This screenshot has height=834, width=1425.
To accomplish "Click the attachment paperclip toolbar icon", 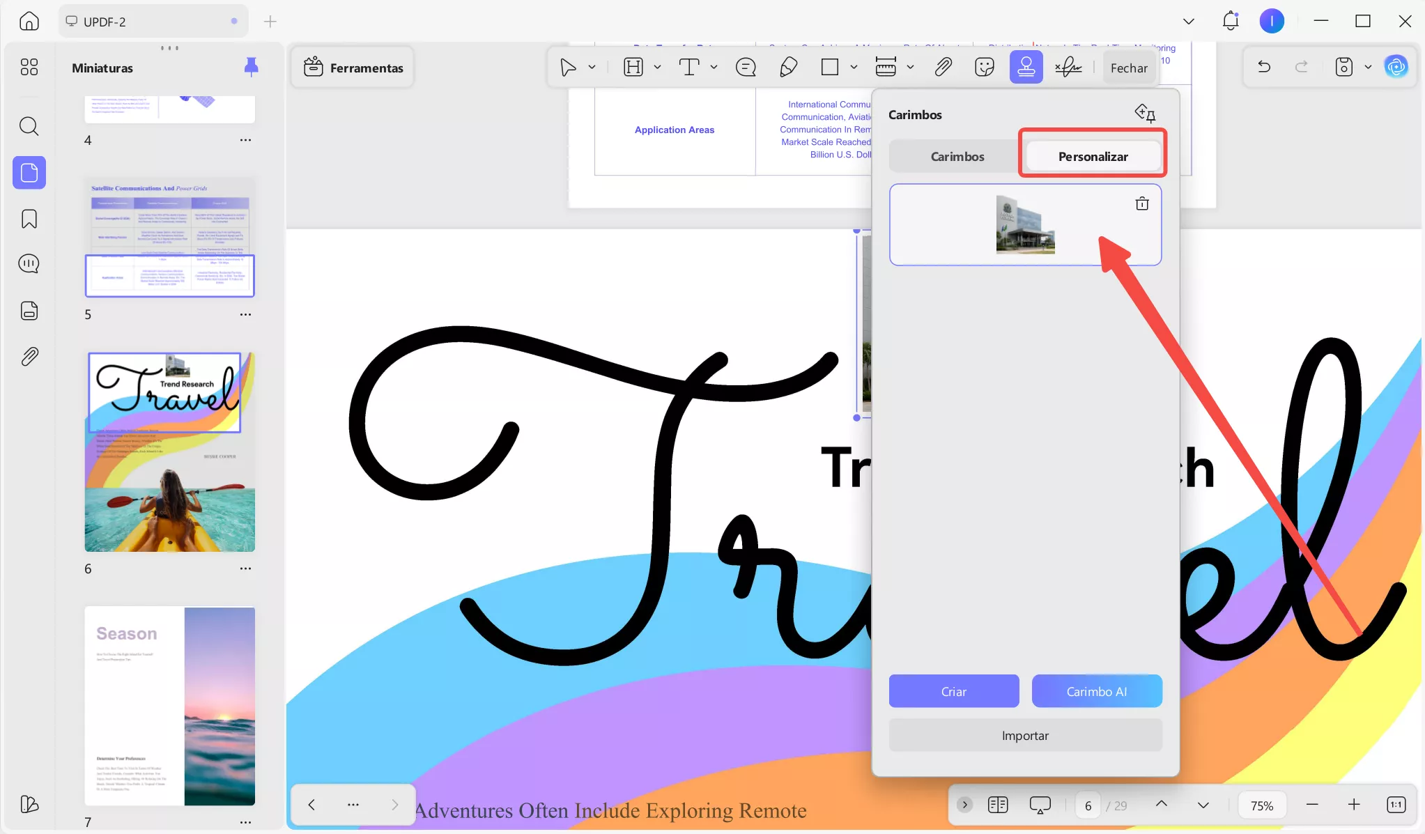I will pyautogui.click(x=943, y=68).
